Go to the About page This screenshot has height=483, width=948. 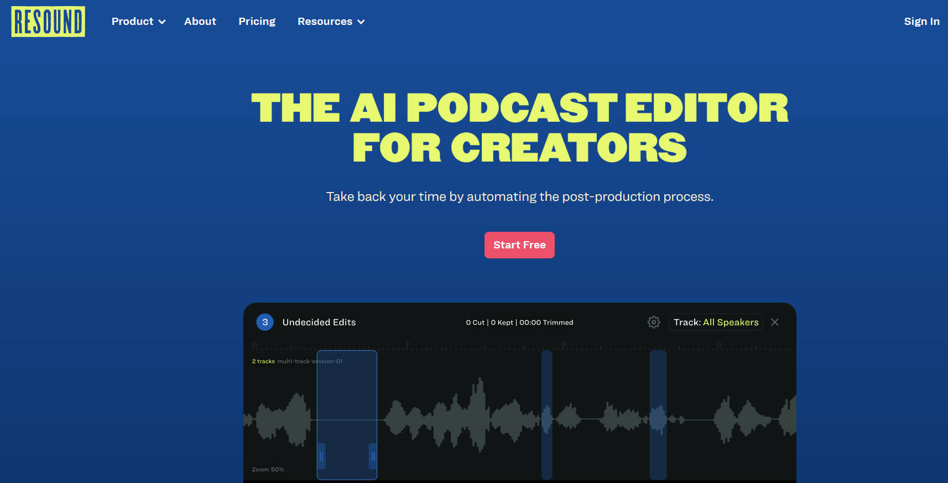coord(200,22)
